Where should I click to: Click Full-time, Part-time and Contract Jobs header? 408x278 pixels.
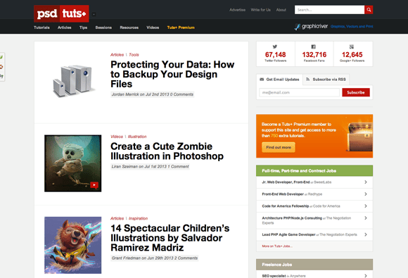coord(314,171)
